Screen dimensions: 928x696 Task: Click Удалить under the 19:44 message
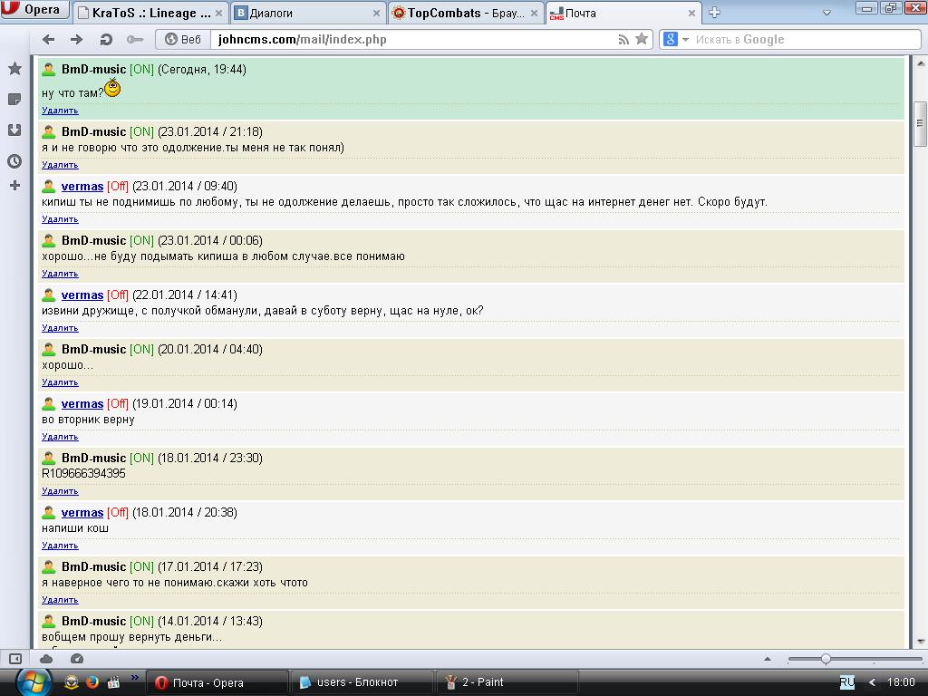click(x=60, y=111)
